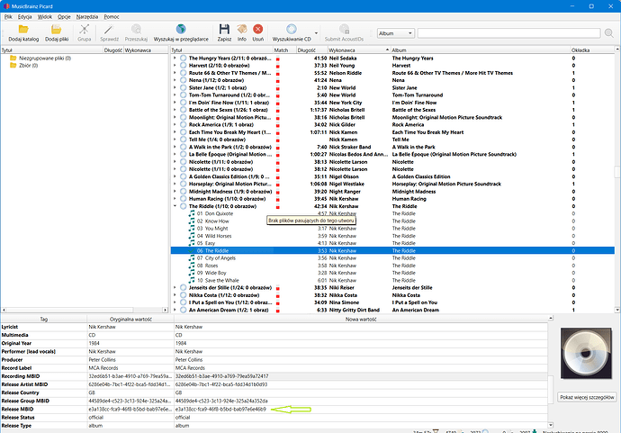Click the red Usuń remove icon
The width and height of the screenshot is (621, 433).
(x=257, y=30)
